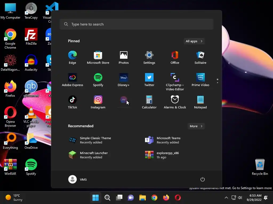Viewport: 273px width, 204px height.
Task: Select qBittorrent desktop shortcut
Action: (31, 89)
